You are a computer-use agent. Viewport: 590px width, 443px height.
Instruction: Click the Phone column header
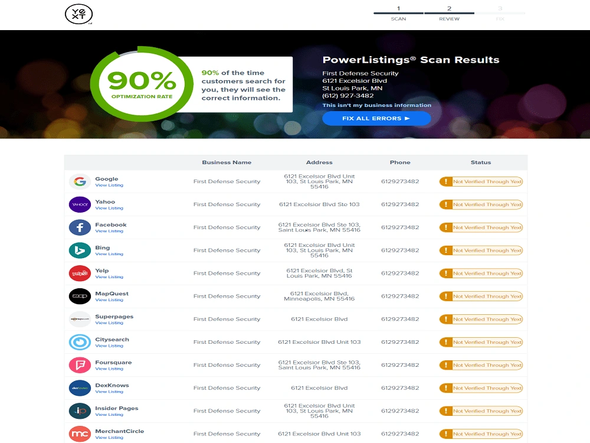click(400, 162)
